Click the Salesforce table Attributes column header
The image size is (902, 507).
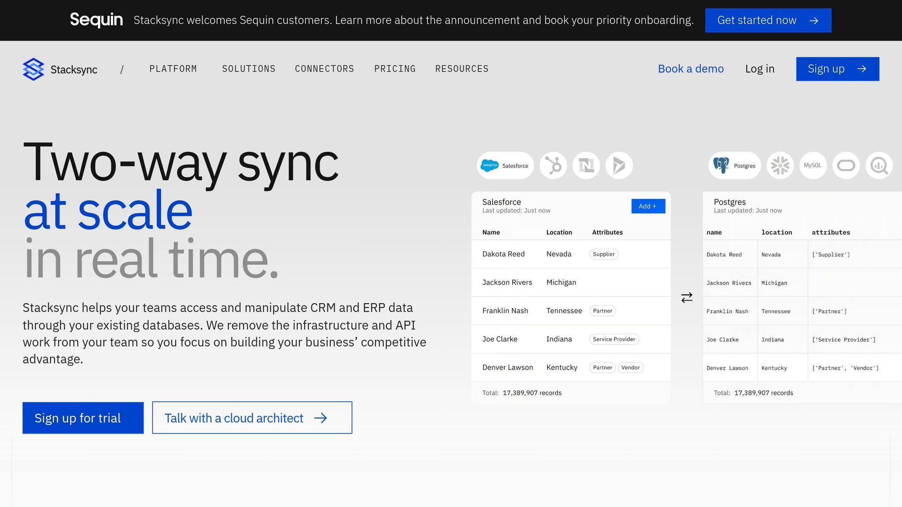[x=607, y=232]
